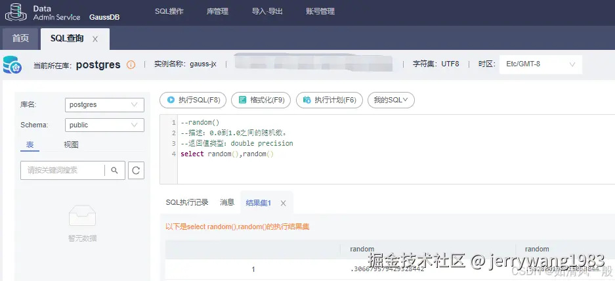This screenshot has width=615, height=281.
Task: Run query with 执行SQL(F8) button
Action: pos(193,100)
